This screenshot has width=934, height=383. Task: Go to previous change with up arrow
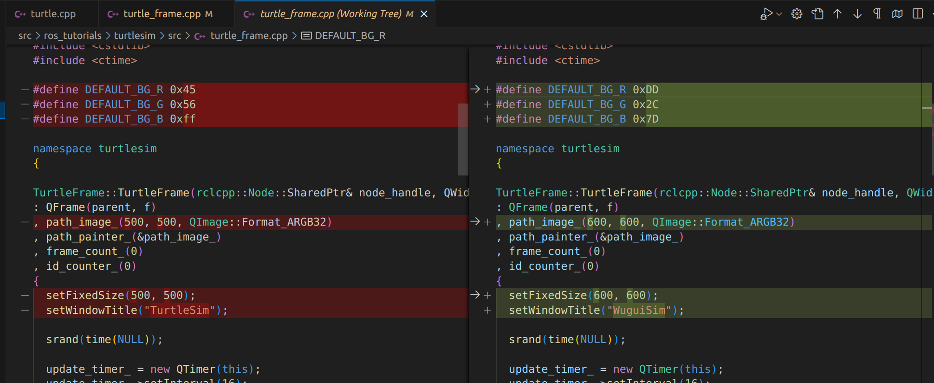(837, 14)
